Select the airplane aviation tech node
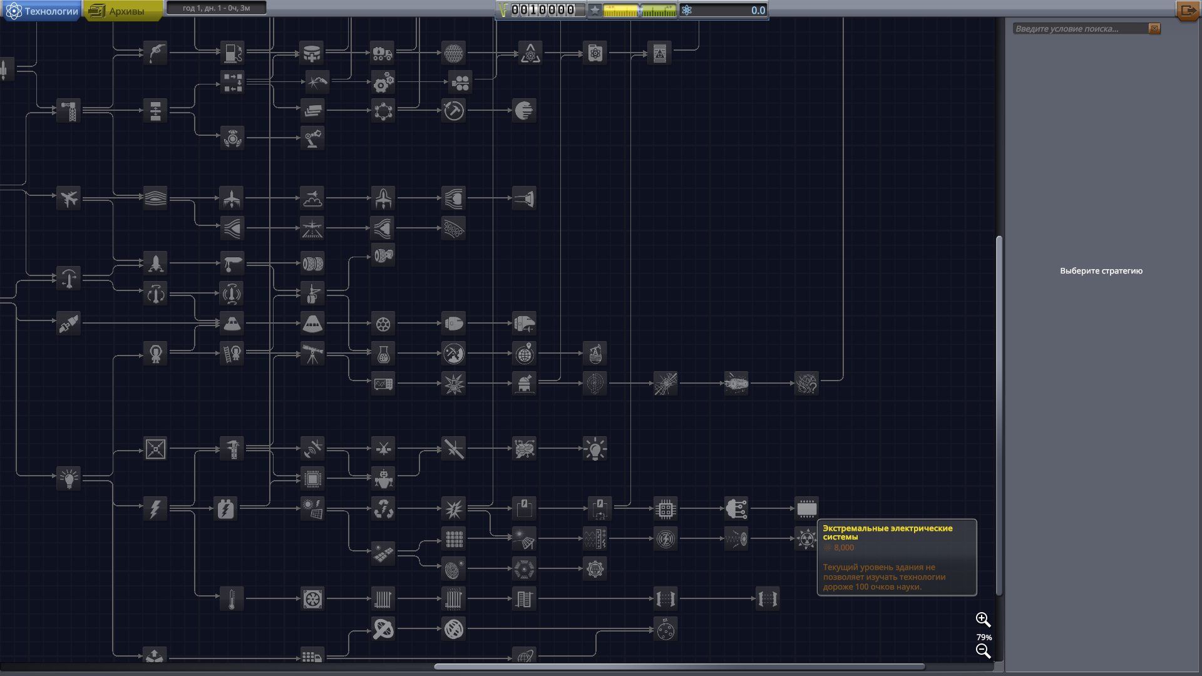This screenshot has width=1202, height=676. [x=68, y=198]
